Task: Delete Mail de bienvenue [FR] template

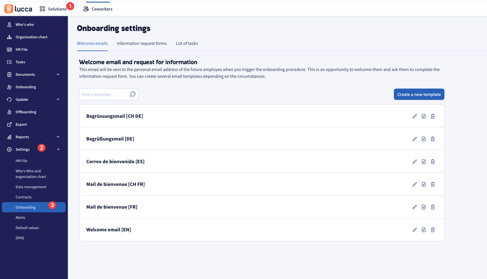Action: 433,207
